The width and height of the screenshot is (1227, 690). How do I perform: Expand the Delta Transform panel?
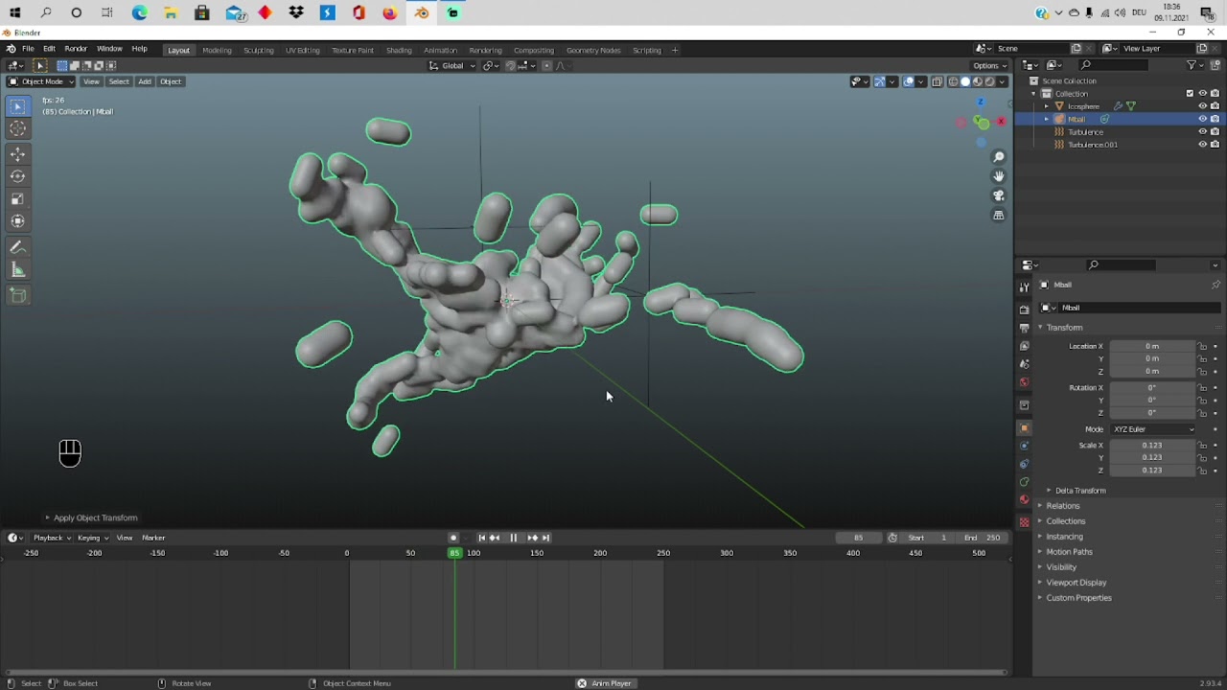pyautogui.click(x=1080, y=491)
